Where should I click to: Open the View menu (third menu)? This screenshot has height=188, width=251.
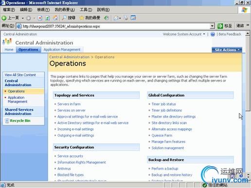(x=43, y=10)
